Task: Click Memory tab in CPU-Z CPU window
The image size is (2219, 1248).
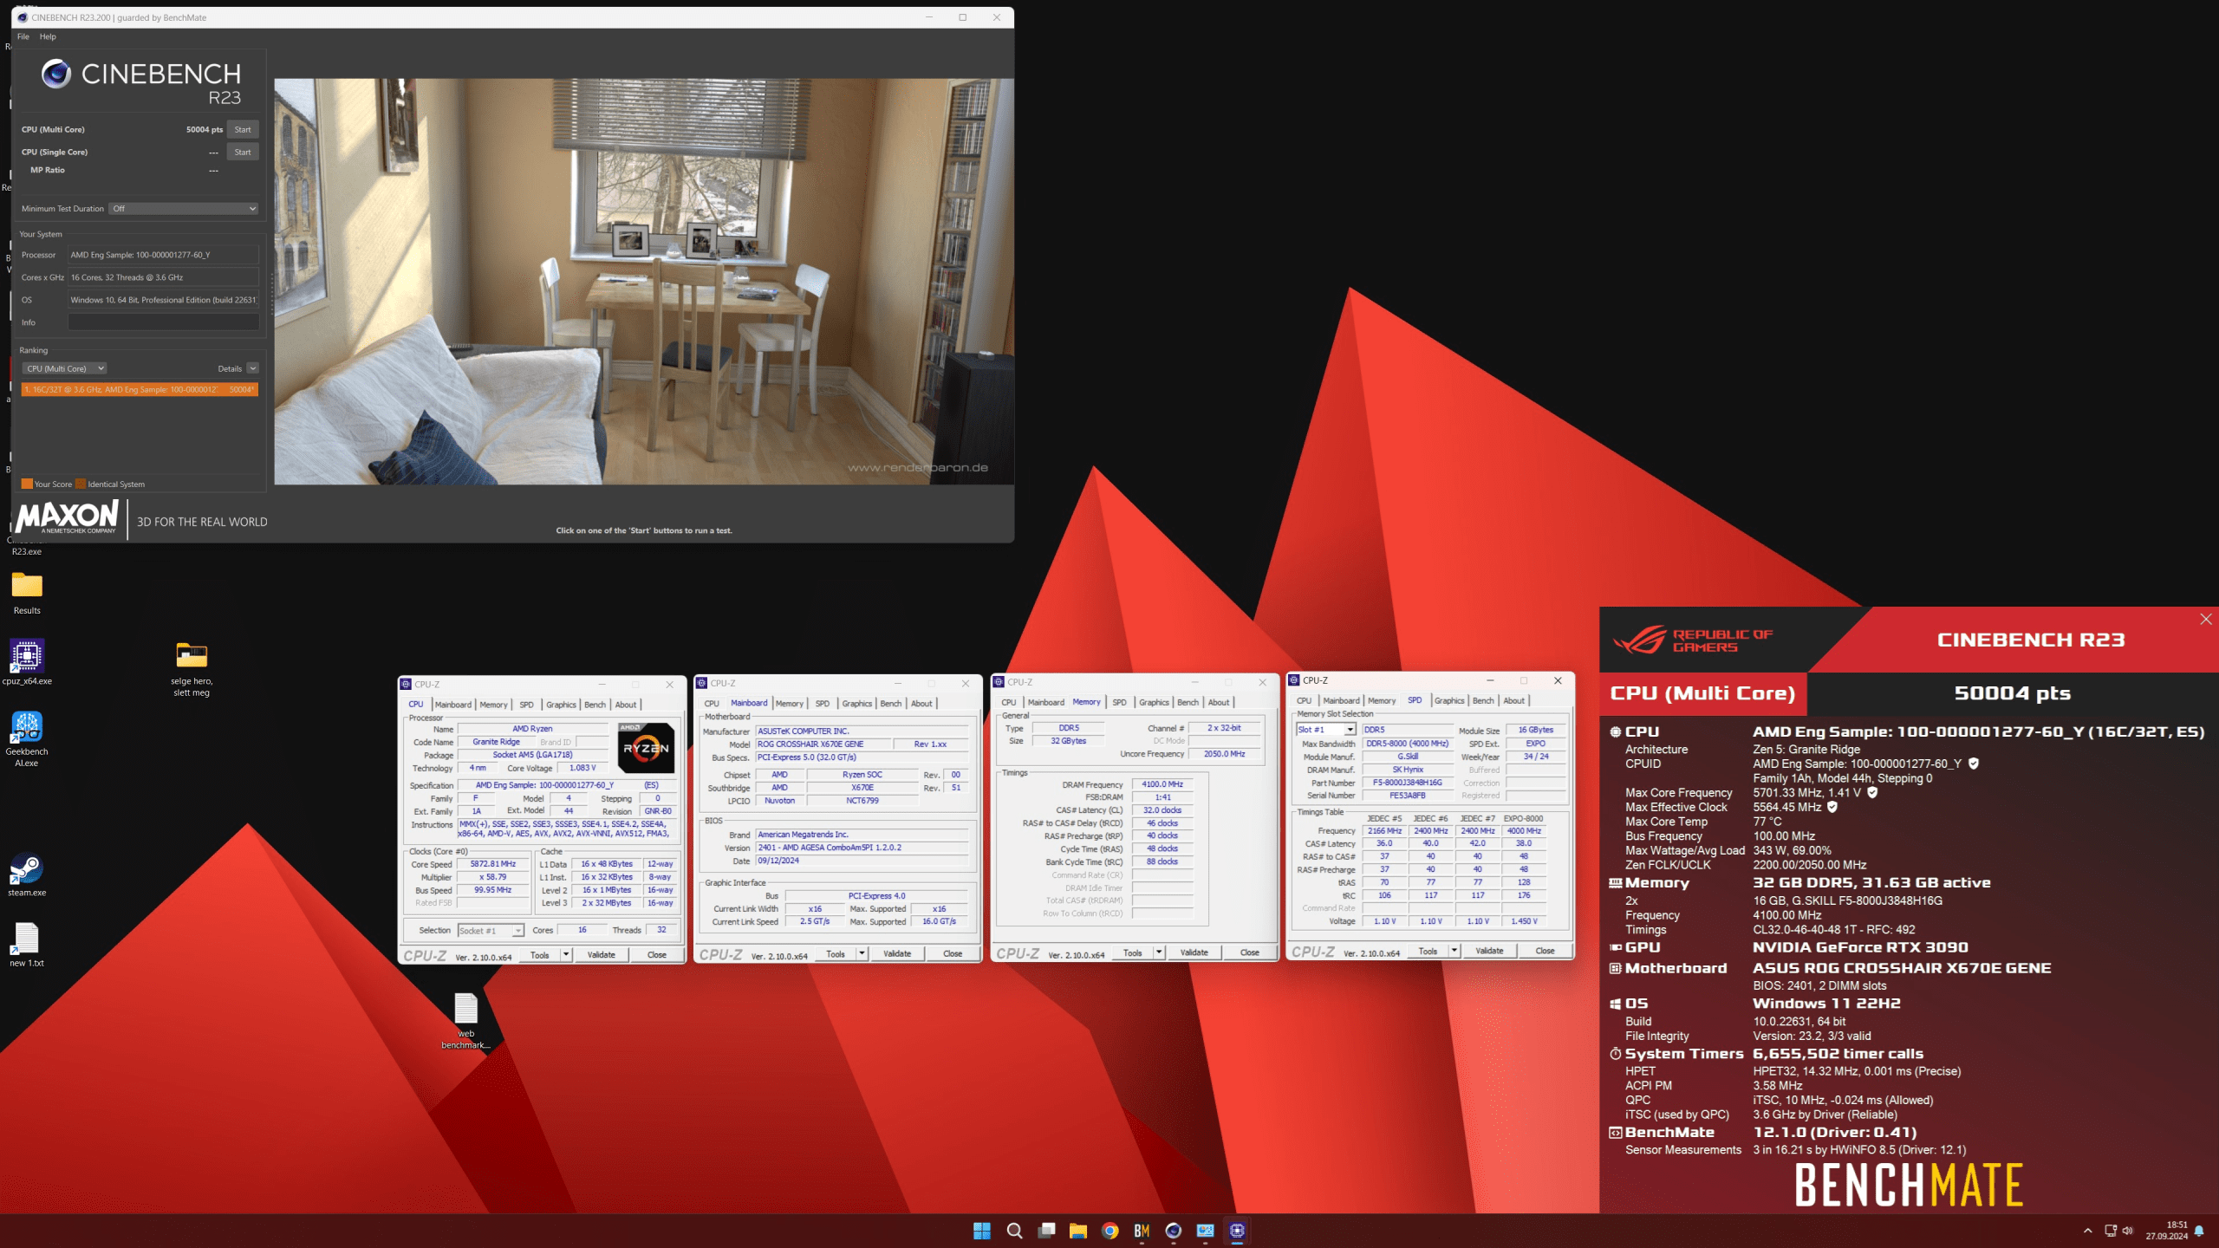Action: [493, 705]
